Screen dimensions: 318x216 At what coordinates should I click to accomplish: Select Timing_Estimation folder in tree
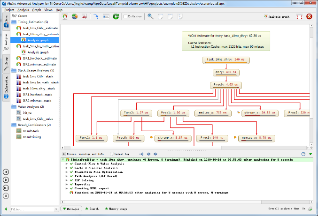tap(30, 22)
